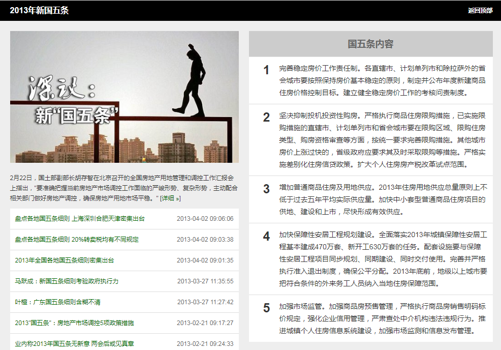Click number 4 badge beside 加快保障性安居工程规划建设
This screenshot has width=501, height=350.
(x=266, y=237)
